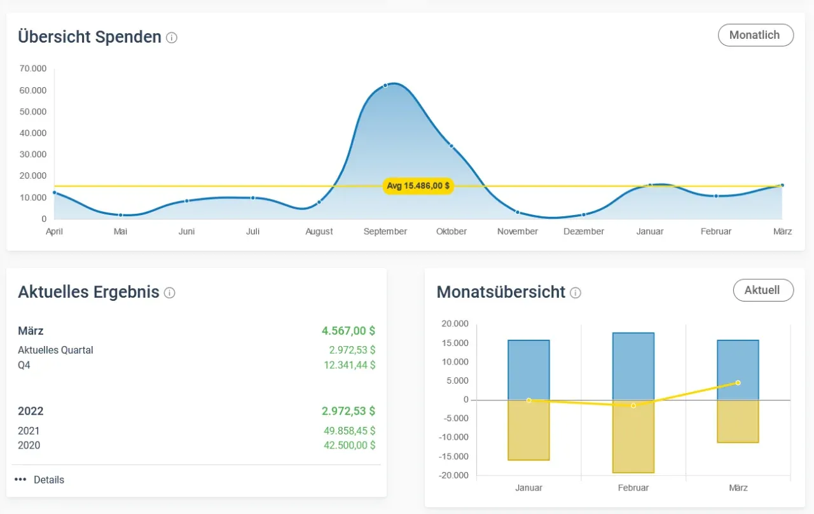Open the Aktuell selector in Monatsübersicht
814x514 pixels.
[763, 290]
